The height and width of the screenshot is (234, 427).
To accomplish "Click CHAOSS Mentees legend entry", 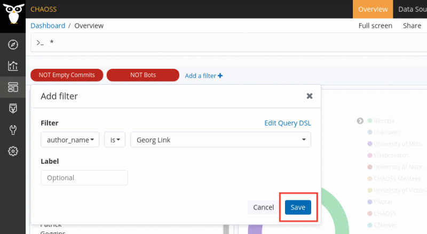I will [397, 179].
